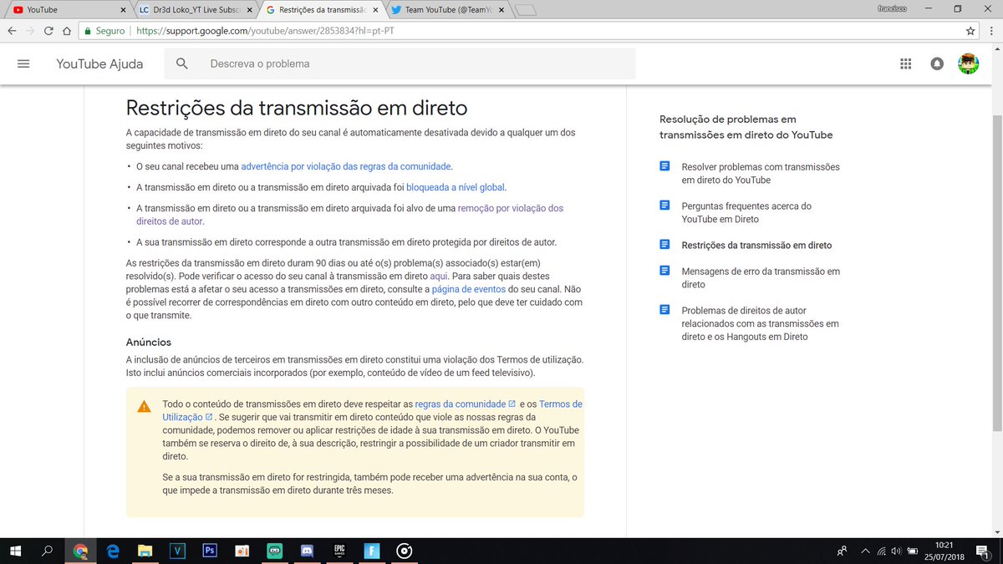This screenshot has width=1003, height=564.
Task: Open Mensagens de erro da transmissão em direto
Action: [761, 277]
